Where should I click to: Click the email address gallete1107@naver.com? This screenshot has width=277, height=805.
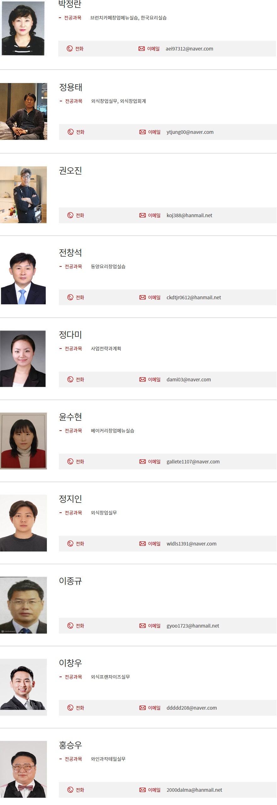[x=193, y=462]
